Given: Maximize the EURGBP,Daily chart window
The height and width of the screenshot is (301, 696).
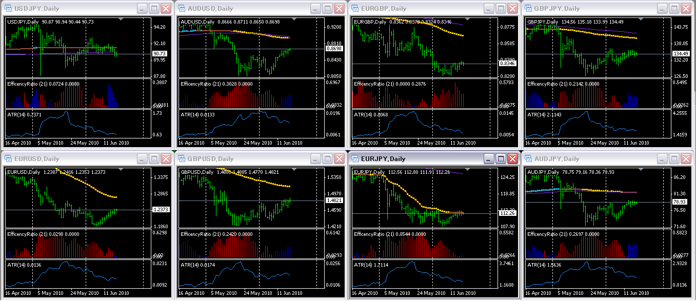Looking at the screenshot, I should click(501, 9).
